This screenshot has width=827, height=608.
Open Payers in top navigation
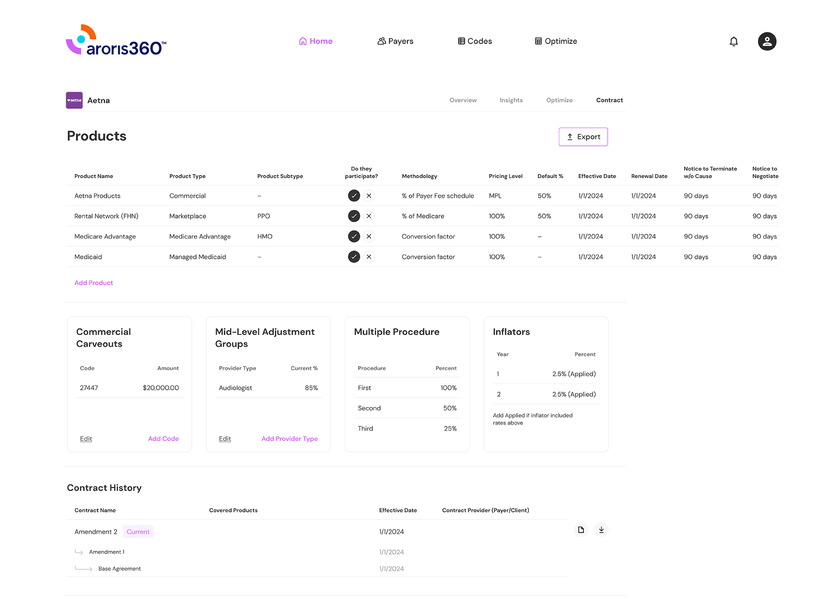(x=396, y=41)
